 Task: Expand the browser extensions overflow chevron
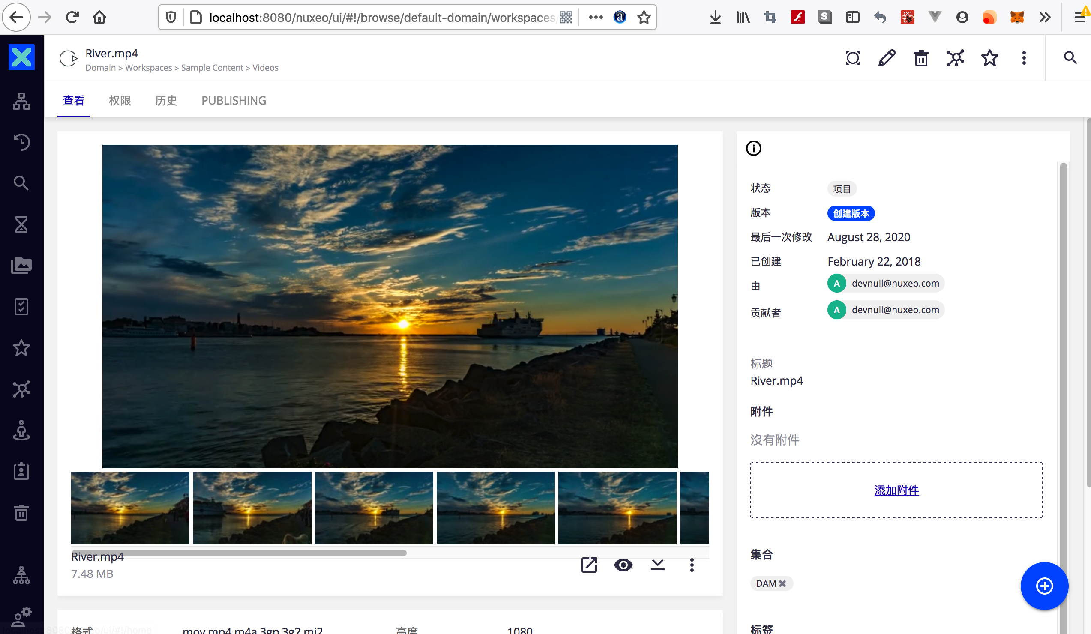point(1045,17)
